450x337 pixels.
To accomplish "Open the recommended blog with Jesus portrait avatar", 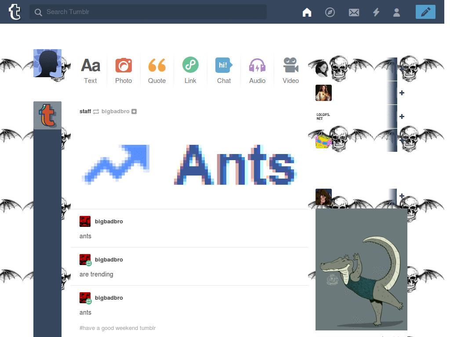I will pyautogui.click(x=323, y=93).
